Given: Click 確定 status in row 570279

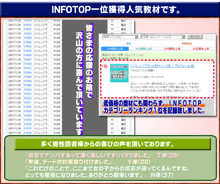Looking at the screenshot, I should click(x=123, y=124).
